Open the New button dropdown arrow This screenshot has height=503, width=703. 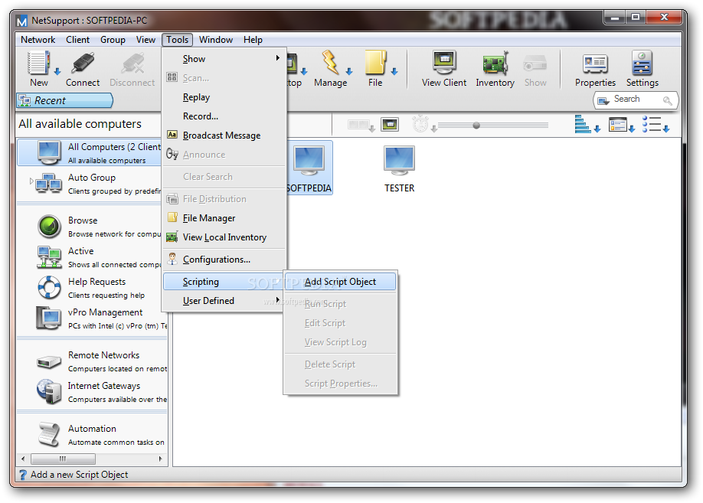pos(57,71)
